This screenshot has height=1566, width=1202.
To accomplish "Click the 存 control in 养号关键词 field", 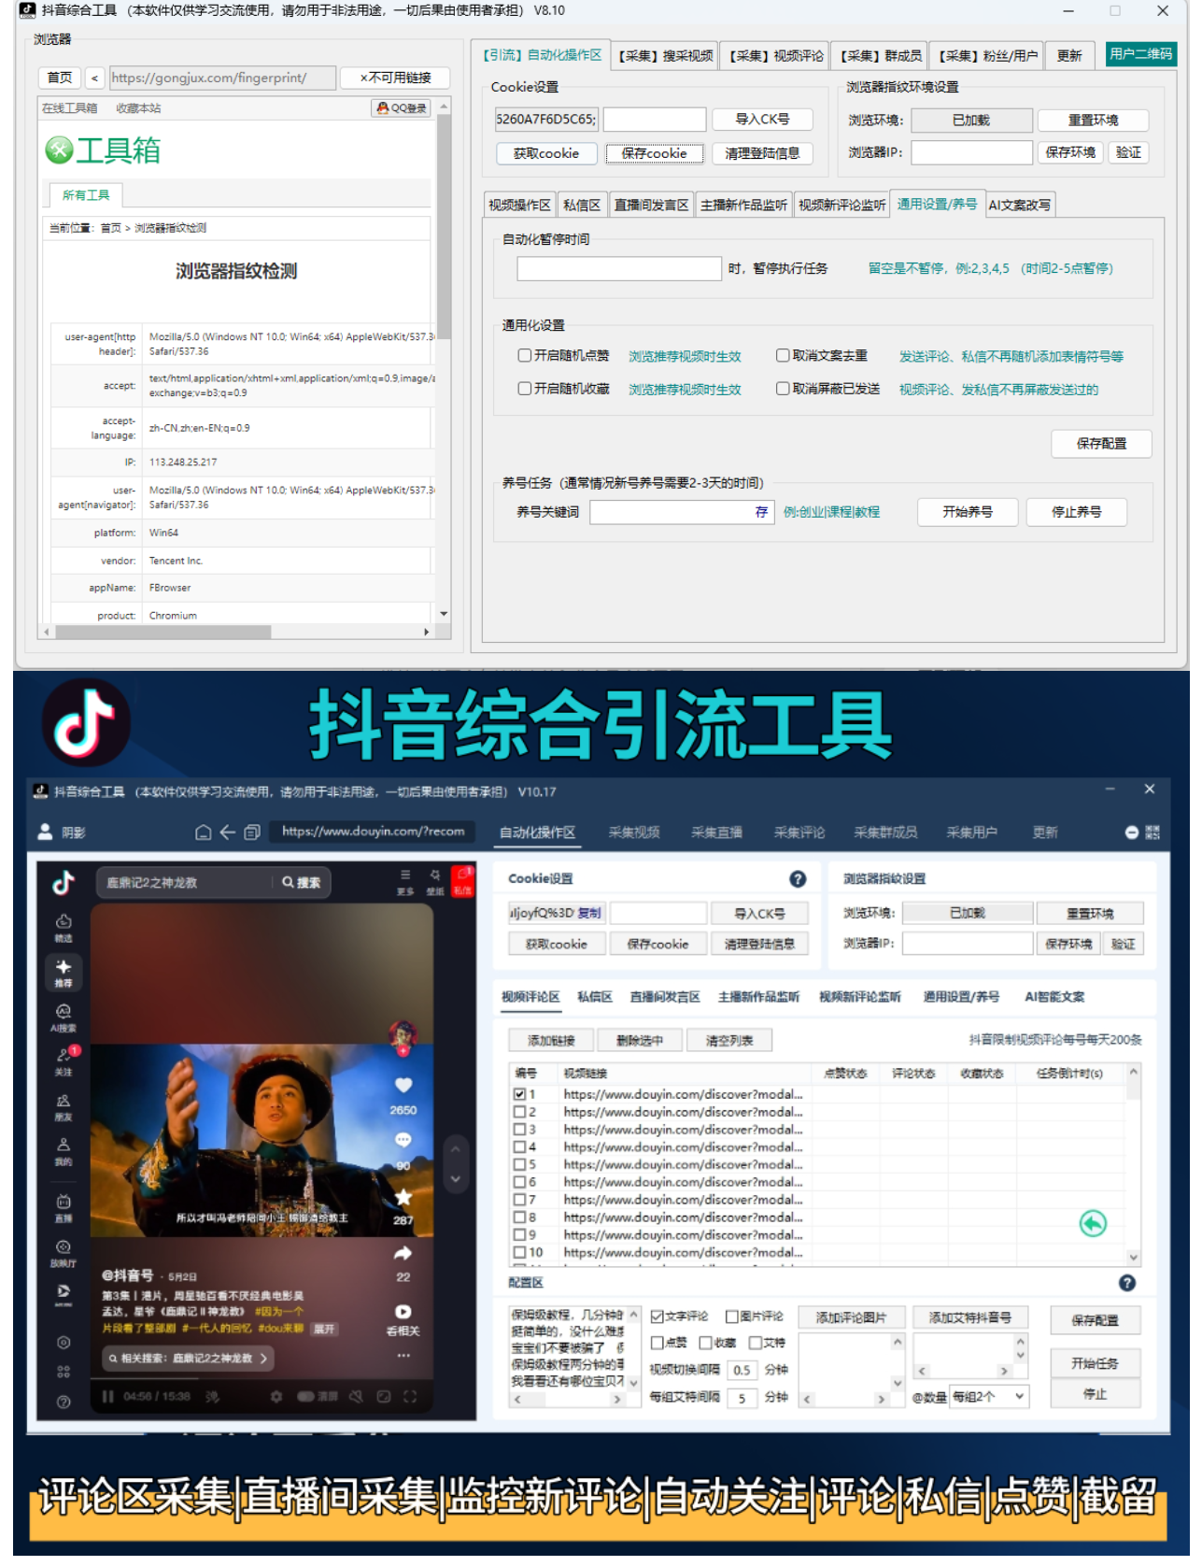I will [x=762, y=512].
